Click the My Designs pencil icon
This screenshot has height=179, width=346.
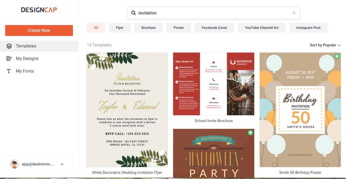pyautogui.click(x=9, y=59)
